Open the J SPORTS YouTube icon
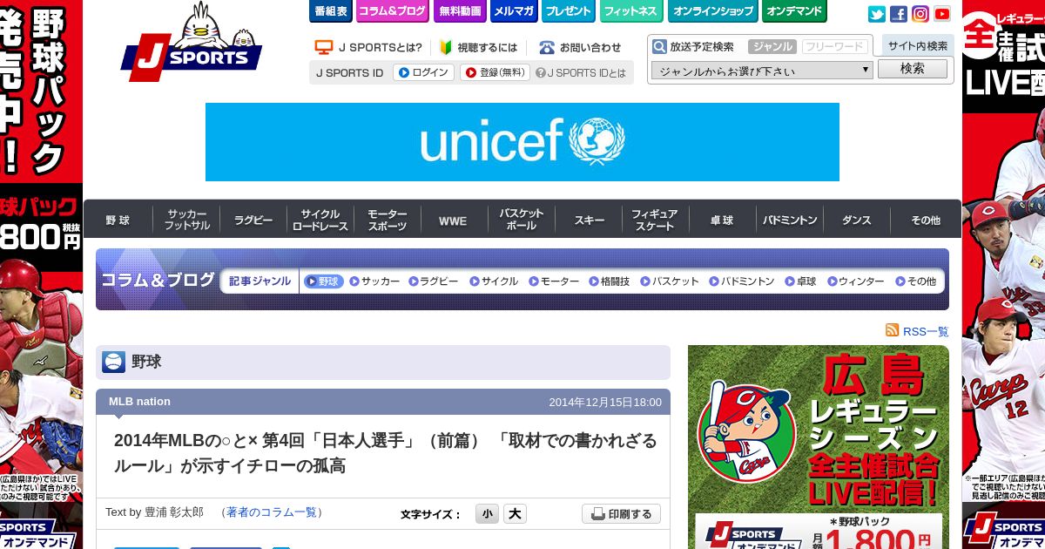Screen dimensions: 1045x549 coord(942,14)
